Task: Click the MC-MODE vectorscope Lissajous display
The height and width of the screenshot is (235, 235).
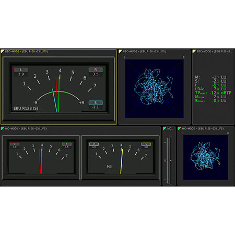Action: [x=206, y=157]
